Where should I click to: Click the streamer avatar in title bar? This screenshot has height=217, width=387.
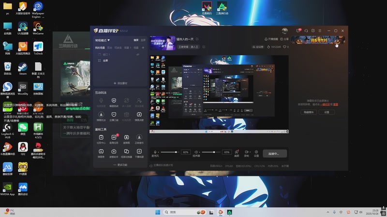[285, 31]
